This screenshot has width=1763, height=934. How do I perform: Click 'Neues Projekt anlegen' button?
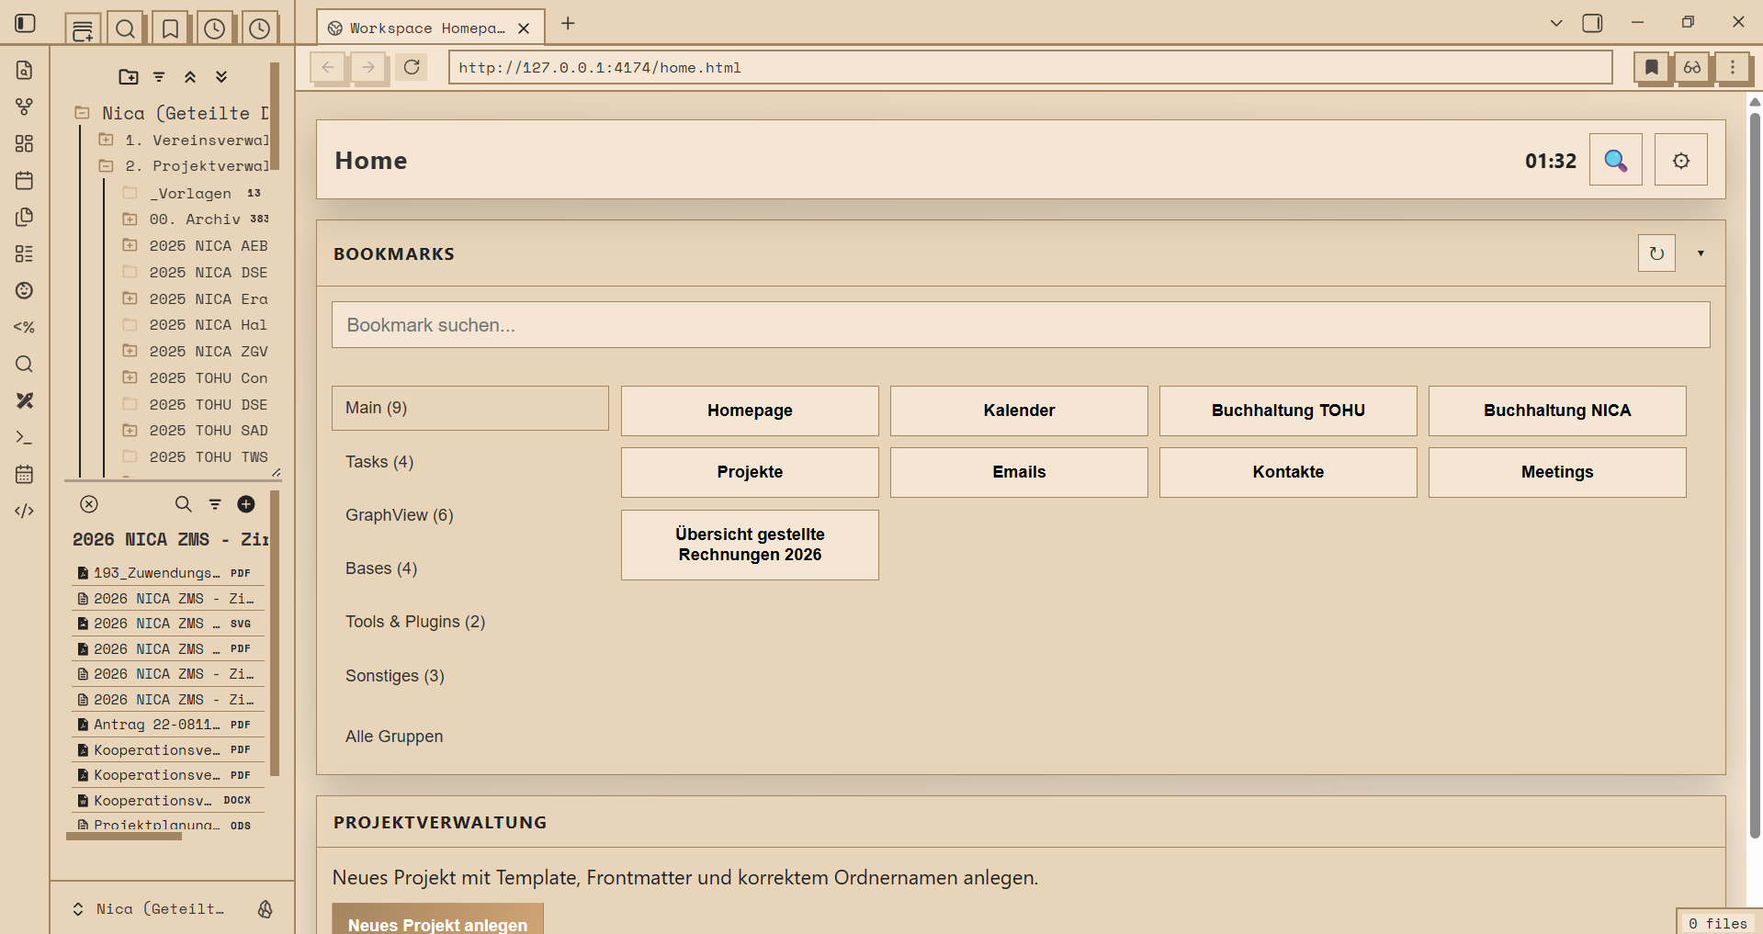[x=437, y=921]
